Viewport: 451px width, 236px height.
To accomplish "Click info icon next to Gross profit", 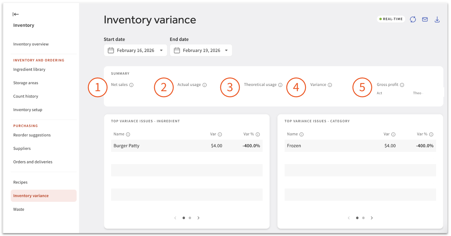I will (402, 85).
